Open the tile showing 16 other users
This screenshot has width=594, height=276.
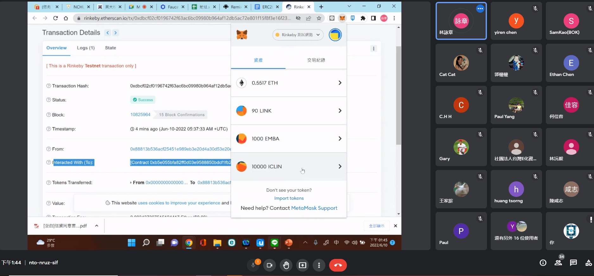516,231
